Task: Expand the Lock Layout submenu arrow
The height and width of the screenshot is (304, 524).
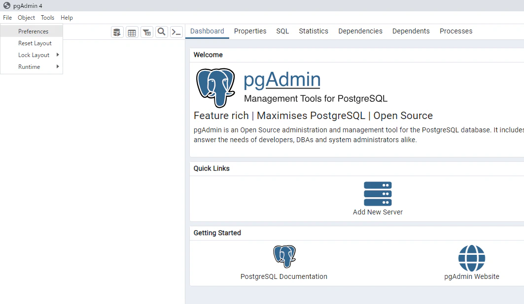Action: (x=58, y=55)
